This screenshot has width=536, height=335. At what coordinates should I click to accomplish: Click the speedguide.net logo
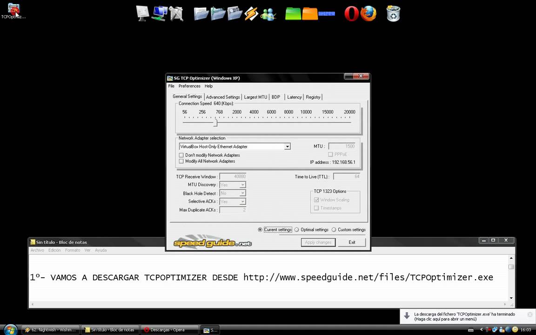212,242
